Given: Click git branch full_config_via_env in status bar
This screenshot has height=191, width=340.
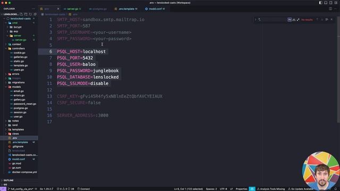Looking at the screenshot, I should coord(20,189).
